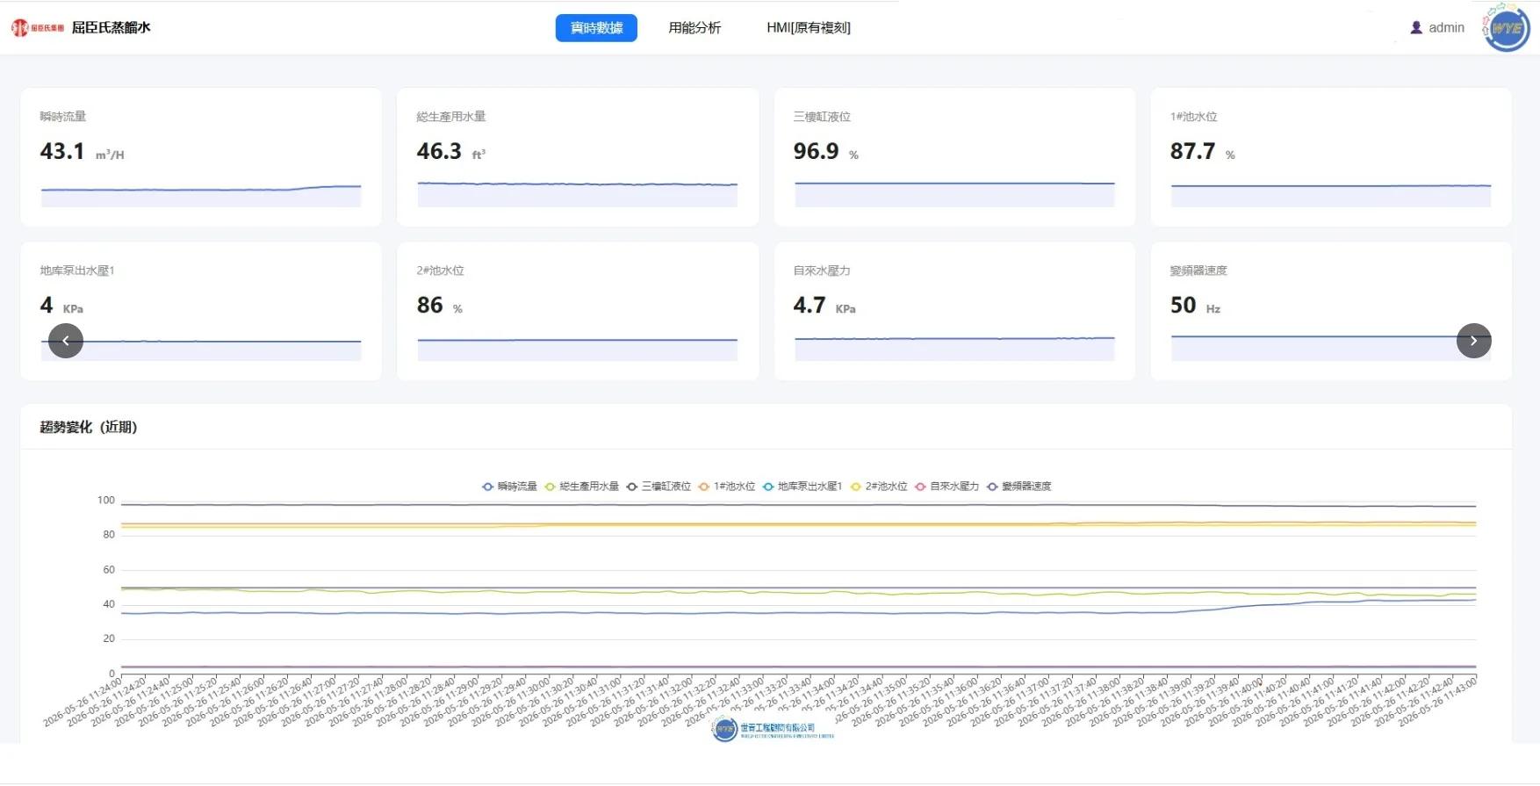Toggle 三樓缸液位 series in chart legend
The height and width of the screenshot is (786, 1540).
pyautogui.click(x=658, y=487)
